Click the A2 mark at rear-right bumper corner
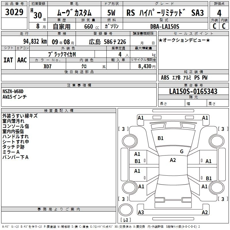The image size is (230, 230). click(205, 212)
